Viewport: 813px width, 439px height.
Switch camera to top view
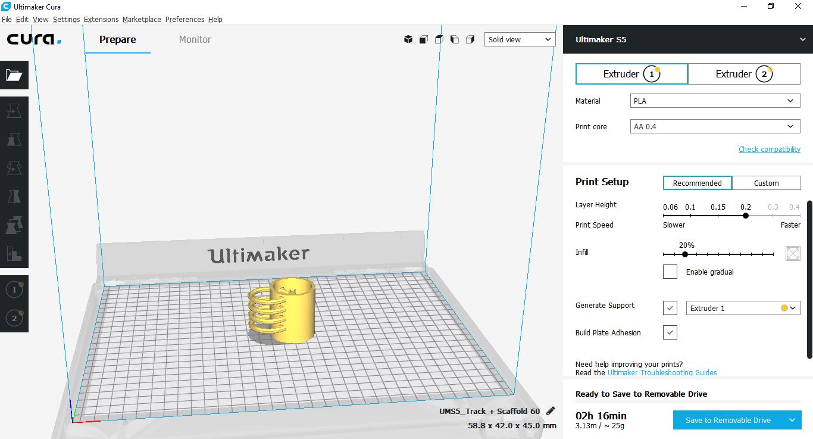pos(439,39)
